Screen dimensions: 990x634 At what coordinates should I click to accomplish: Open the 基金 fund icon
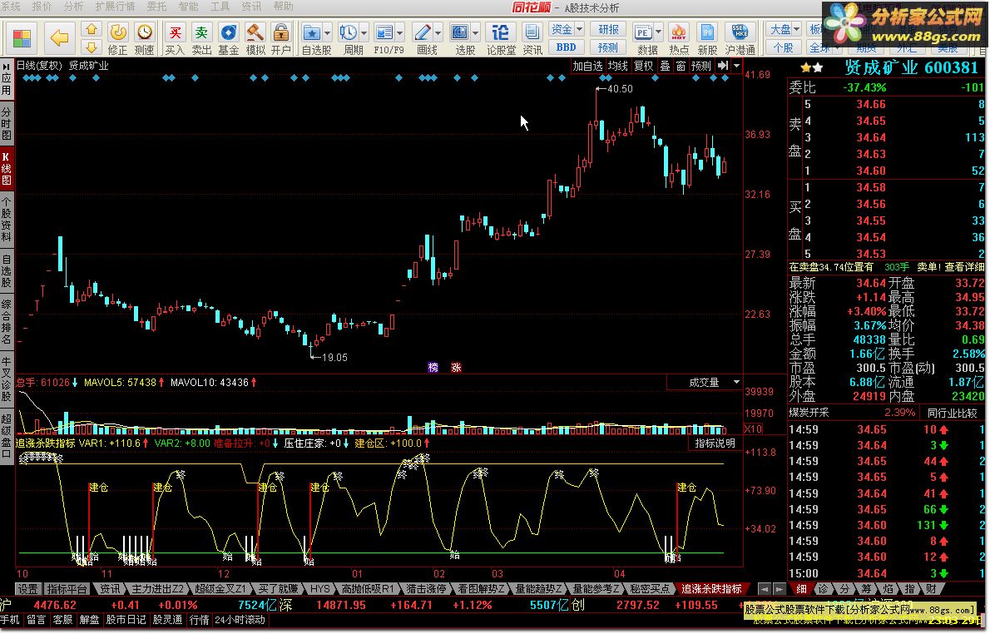coord(228,32)
